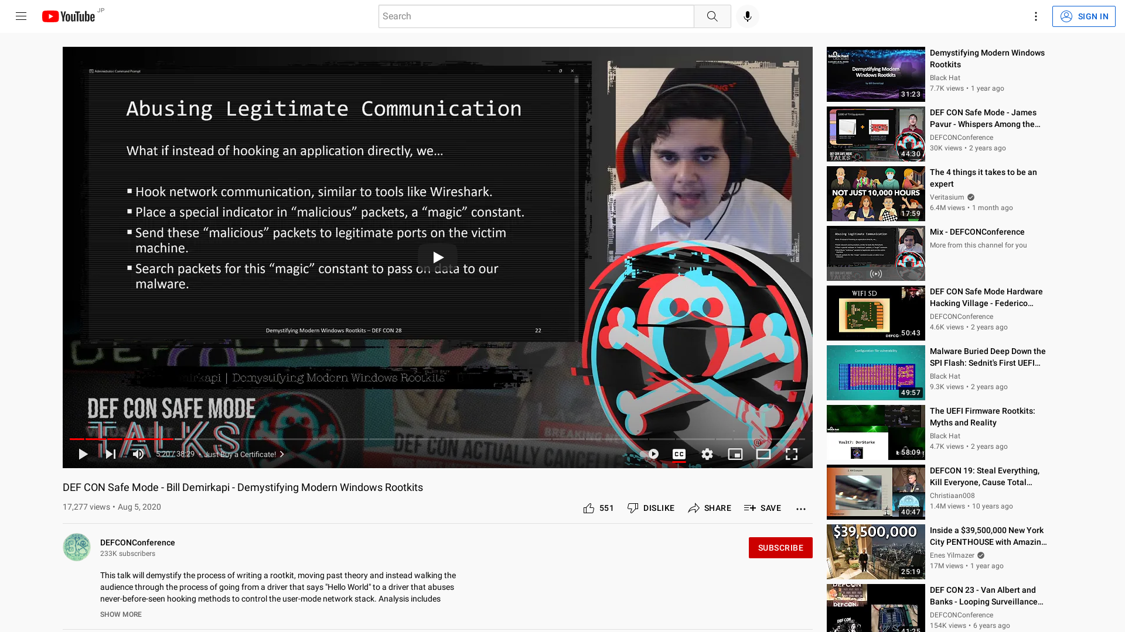Screen dimensions: 1125x632
Task: Mute the video volume
Action: (x=138, y=454)
